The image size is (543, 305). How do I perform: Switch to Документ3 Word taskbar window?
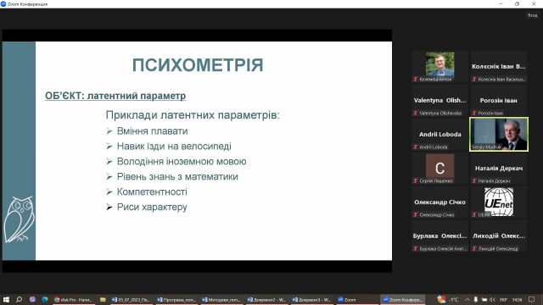(311, 299)
